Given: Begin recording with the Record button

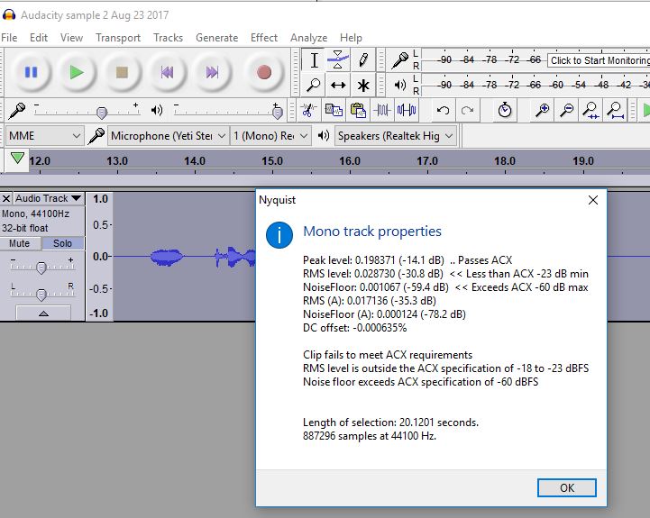Looking at the screenshot, I should click(264, 72).
